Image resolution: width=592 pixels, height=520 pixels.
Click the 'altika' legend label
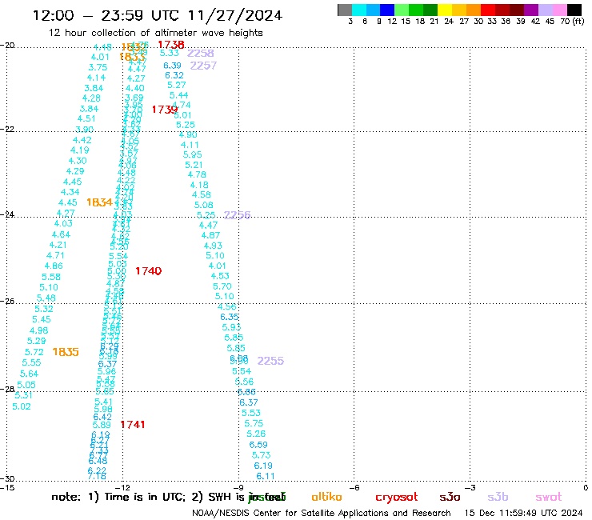(326, 497)
